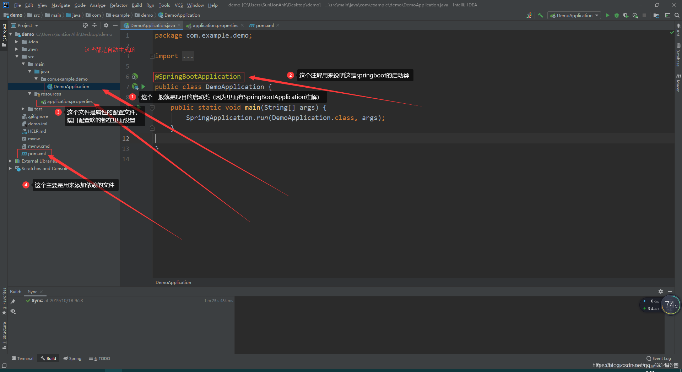Open the File menu
Viewport: 682px width, 372px height.
click(17, 5)
